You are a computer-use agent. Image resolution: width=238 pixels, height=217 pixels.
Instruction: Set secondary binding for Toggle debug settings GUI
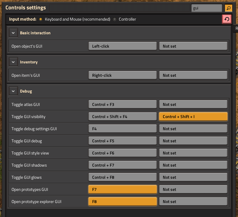click(193, 129)
